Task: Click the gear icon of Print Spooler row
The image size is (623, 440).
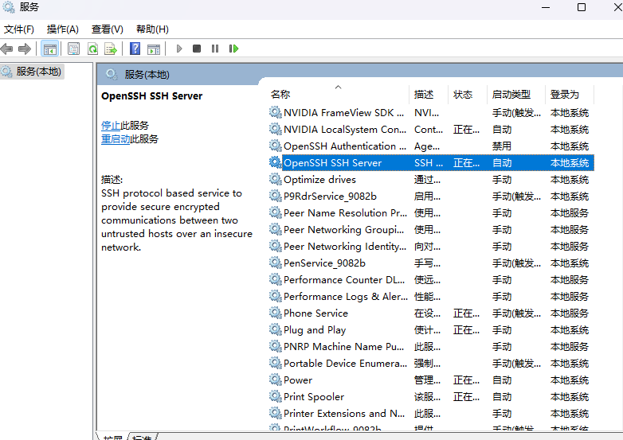Action: 275,396
